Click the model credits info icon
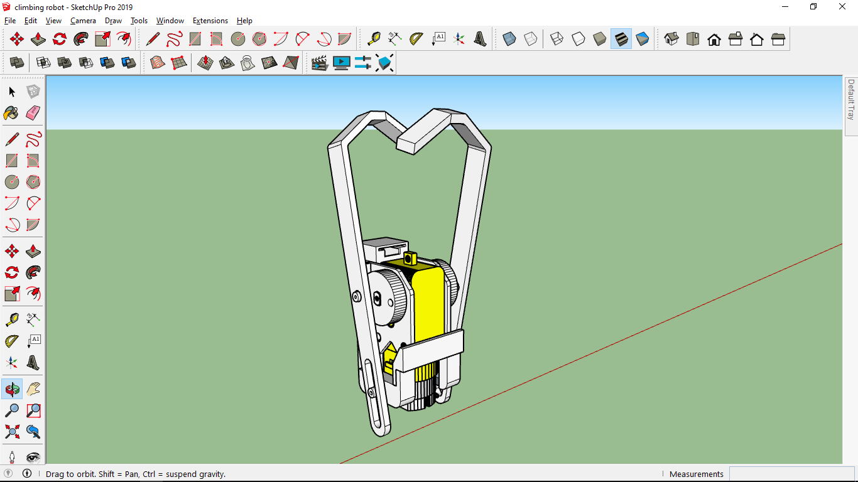Image resolution: width=858 pixels, height=482 pixels. [27, 473]
